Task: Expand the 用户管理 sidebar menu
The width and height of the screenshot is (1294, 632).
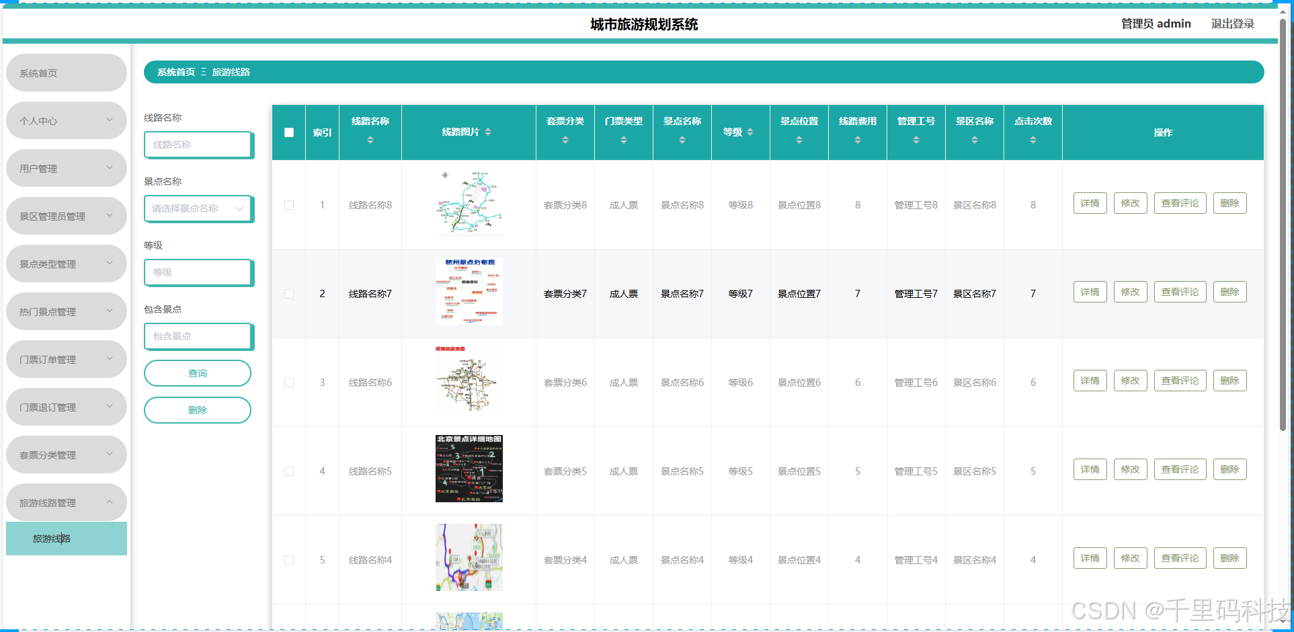Action: pos(67,168)
